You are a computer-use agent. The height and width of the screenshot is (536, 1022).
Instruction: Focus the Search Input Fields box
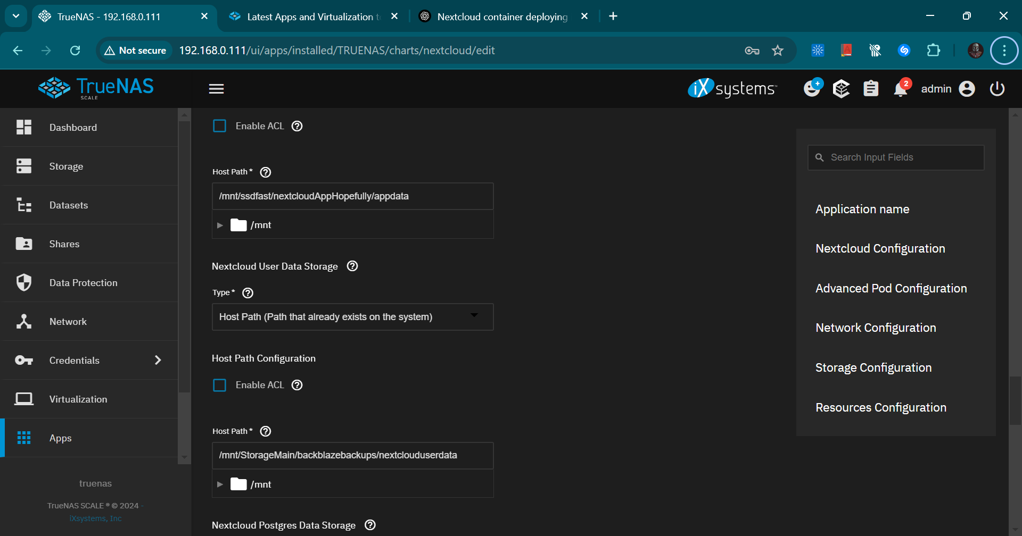click(x=896, y=157)
